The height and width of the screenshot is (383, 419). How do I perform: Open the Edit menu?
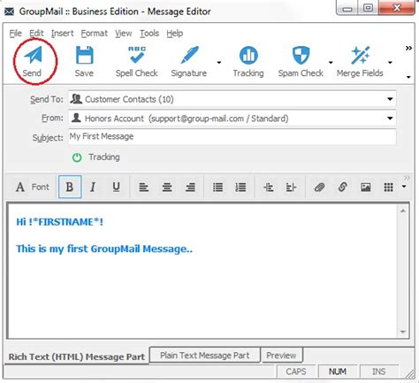coord(36,34)
